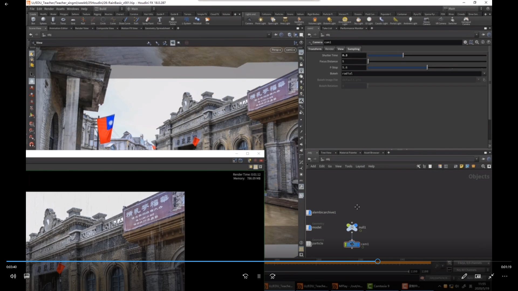The width and height of the screenshot is (518, 291).
Task: Open the Render menu
Action: tap(49, 9)
